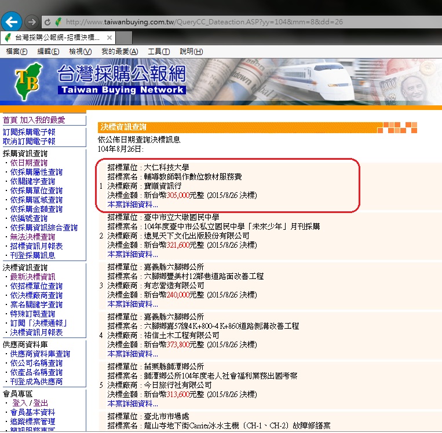Click the 登出 link in 會員專區
The height and width of the screenshot is (433, 442).
pos(41,403)
